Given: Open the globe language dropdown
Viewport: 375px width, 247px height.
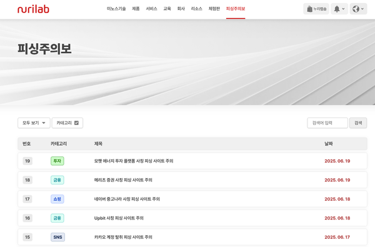Looking at the screenshot, I should tap(358, 9).
